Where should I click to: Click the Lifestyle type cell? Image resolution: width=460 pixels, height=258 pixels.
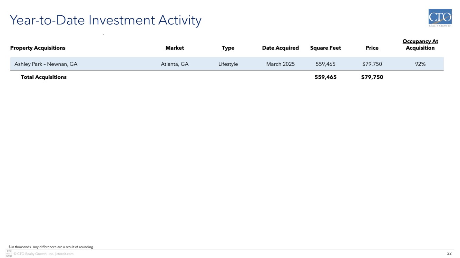click(228, 64)
